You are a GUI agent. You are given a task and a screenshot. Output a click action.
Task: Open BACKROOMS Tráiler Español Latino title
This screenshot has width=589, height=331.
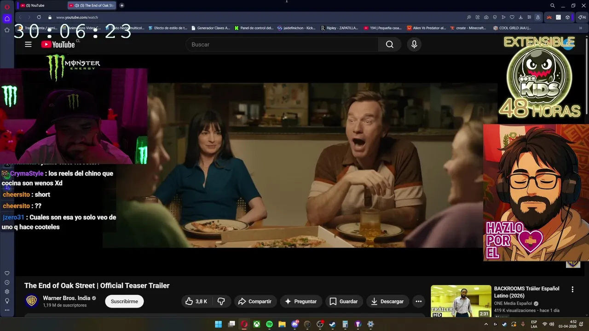tap(526, 292)
